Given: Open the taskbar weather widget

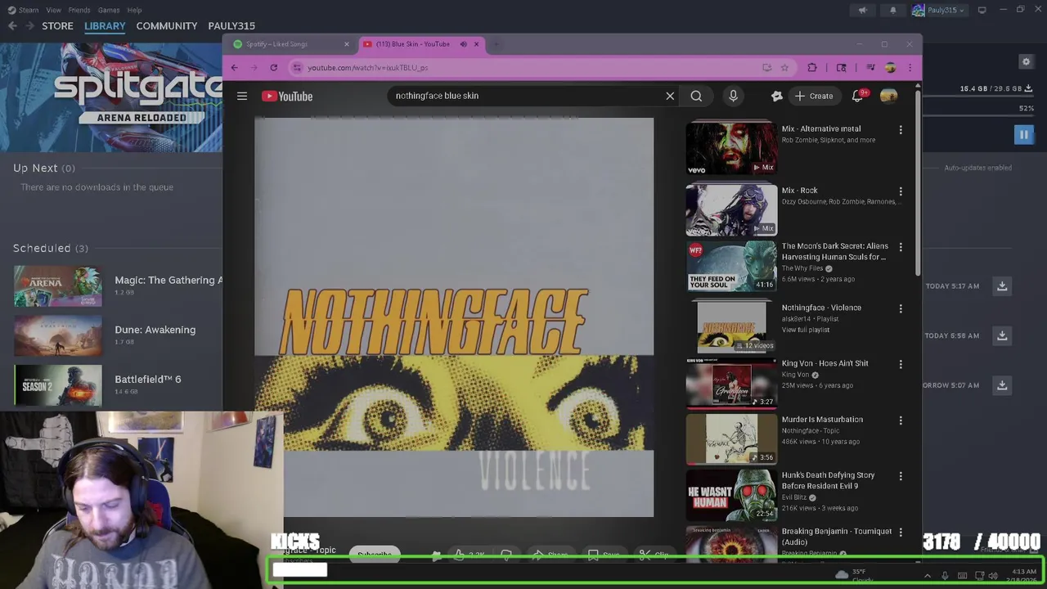Looking at the screenshot, I should [x=854, y=576].
